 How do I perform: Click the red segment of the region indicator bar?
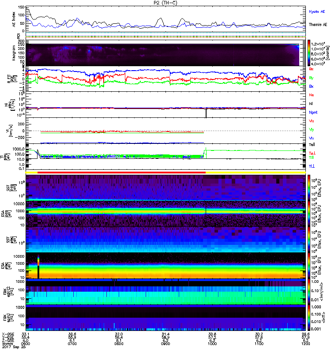[122, 173]
